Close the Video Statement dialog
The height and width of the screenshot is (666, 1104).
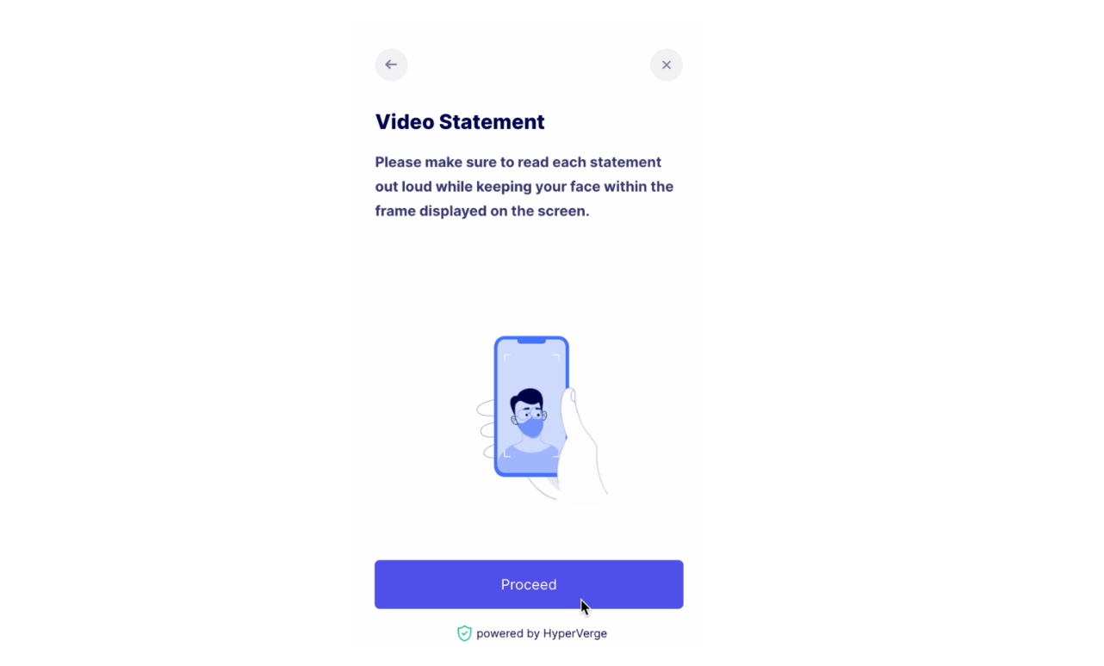point(666,65)
